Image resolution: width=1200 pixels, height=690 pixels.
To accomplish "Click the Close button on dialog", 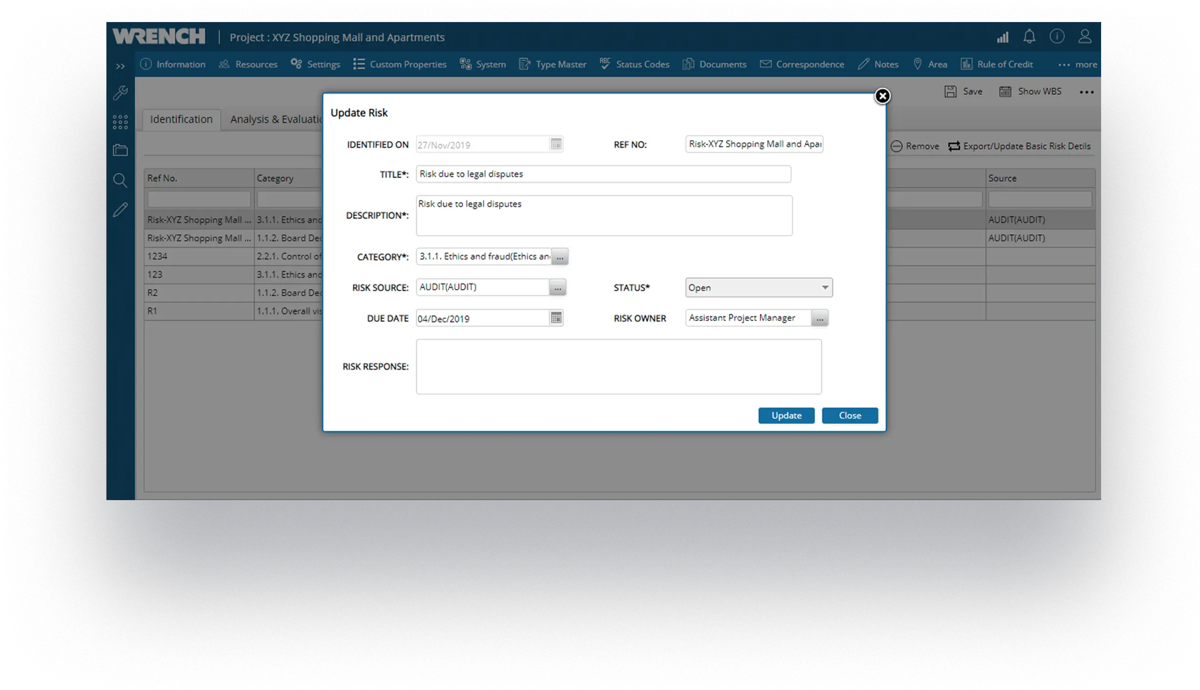I will [x=850, y=415].
